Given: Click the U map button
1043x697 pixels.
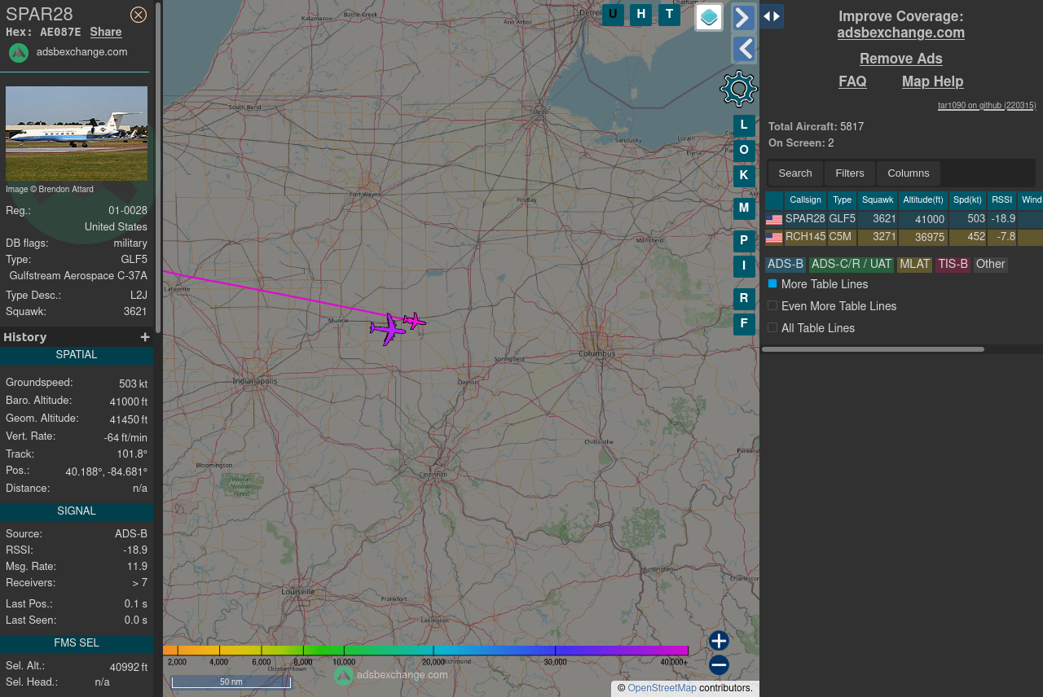Looking at the screenshot, I should click(613, 15).
